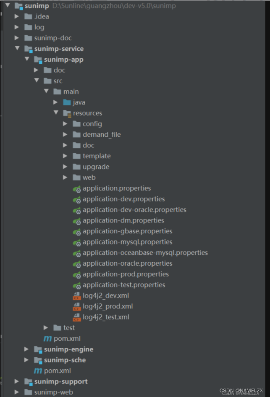This screenshot has height=397, width=270.
Task: Collapse the resources folder arrow
Action: 56,113
